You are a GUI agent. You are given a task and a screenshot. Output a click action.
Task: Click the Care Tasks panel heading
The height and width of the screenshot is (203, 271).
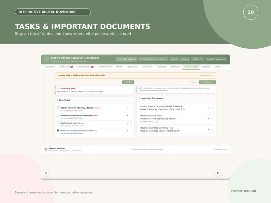pyautogui.click(x=63, y=100)
